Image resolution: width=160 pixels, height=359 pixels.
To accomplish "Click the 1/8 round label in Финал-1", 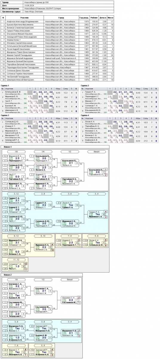I will (16, 152).
